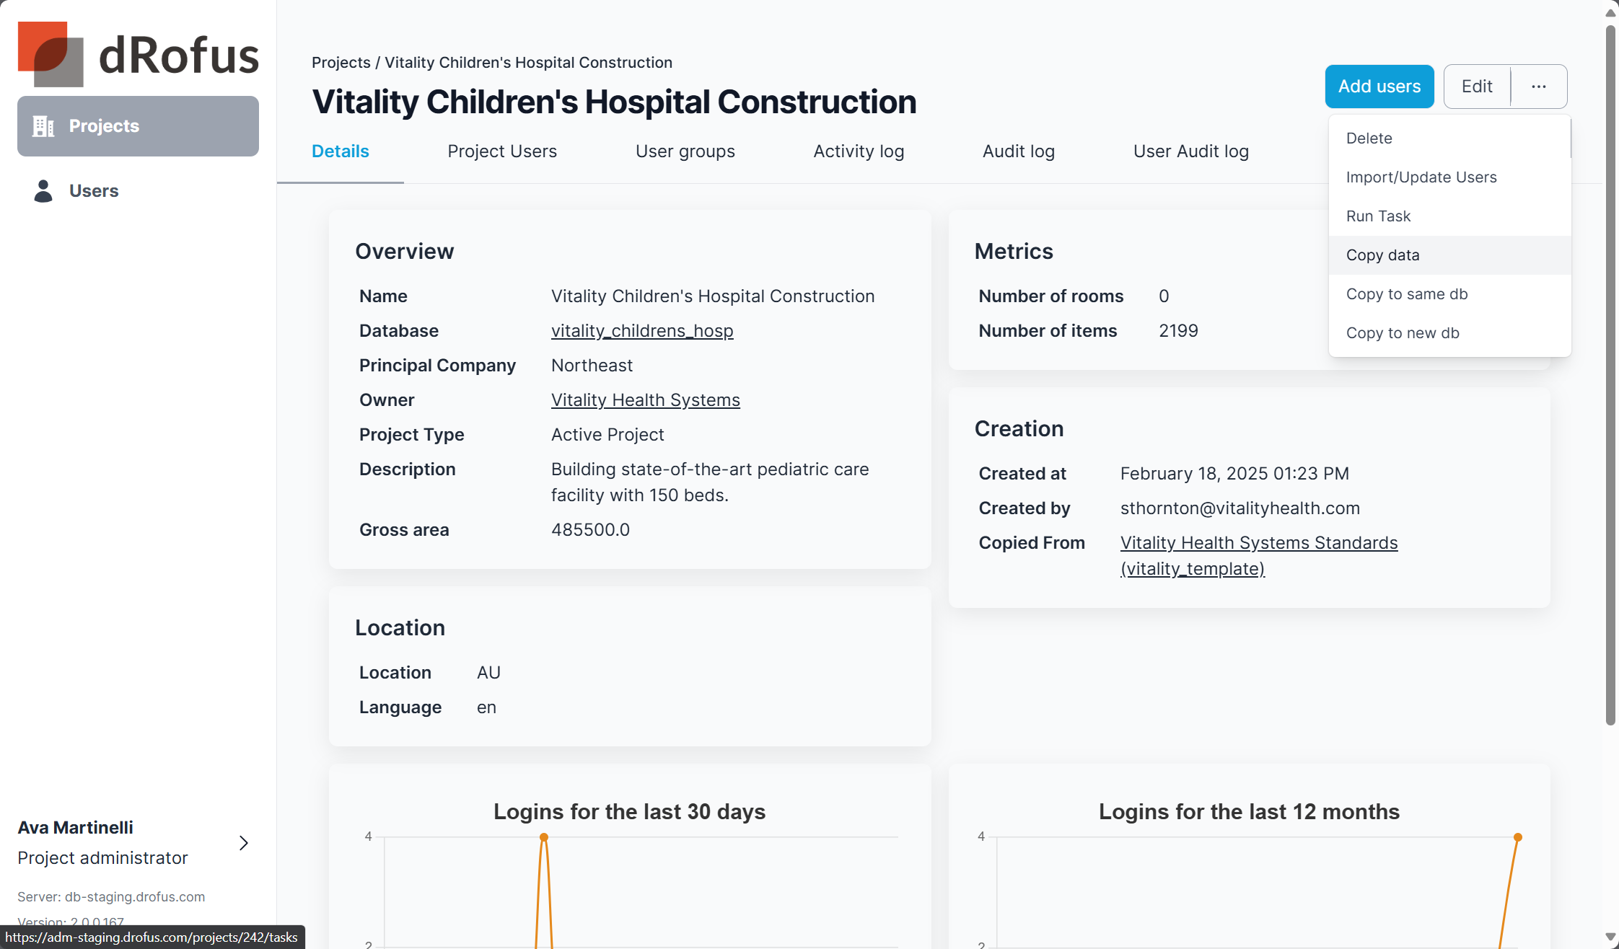Viewport: 1619px width, 949px height.
Task: Choose Copy to same db option
Action: (x=1406, y=294)
